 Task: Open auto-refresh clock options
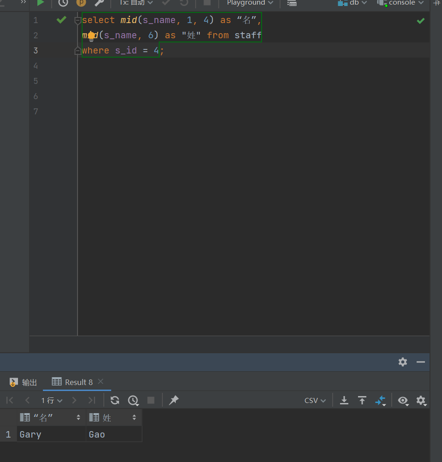point(133,400)
